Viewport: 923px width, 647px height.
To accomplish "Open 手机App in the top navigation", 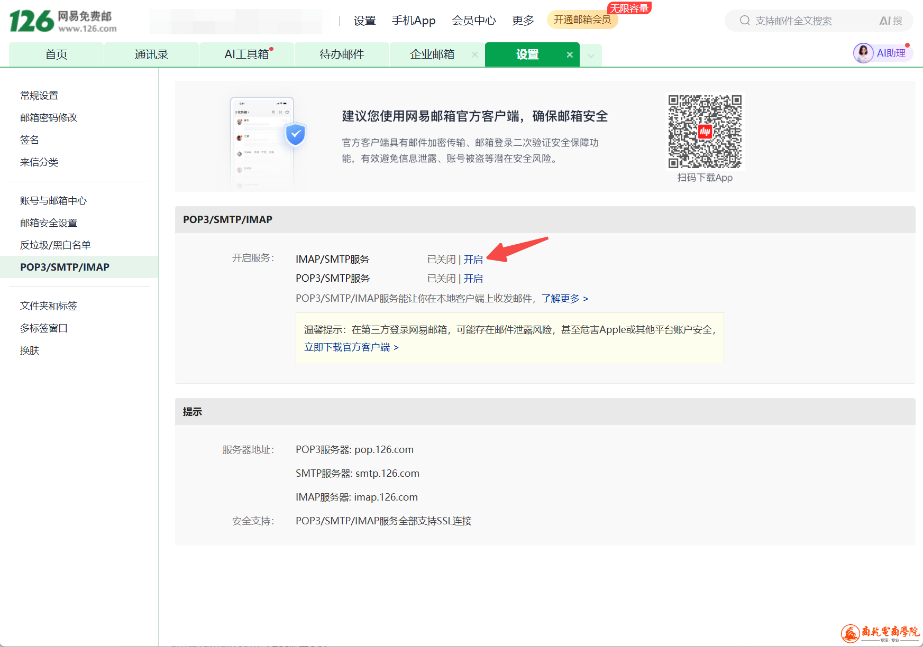I will click(414, 21).
